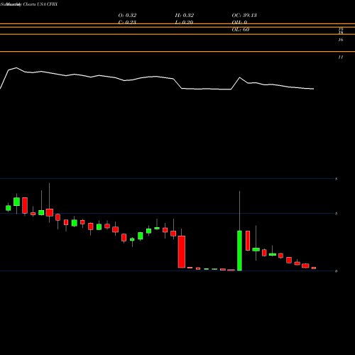Click the open price value O: 0.32
Screen dimensions: 355x355
pos(127,16)
